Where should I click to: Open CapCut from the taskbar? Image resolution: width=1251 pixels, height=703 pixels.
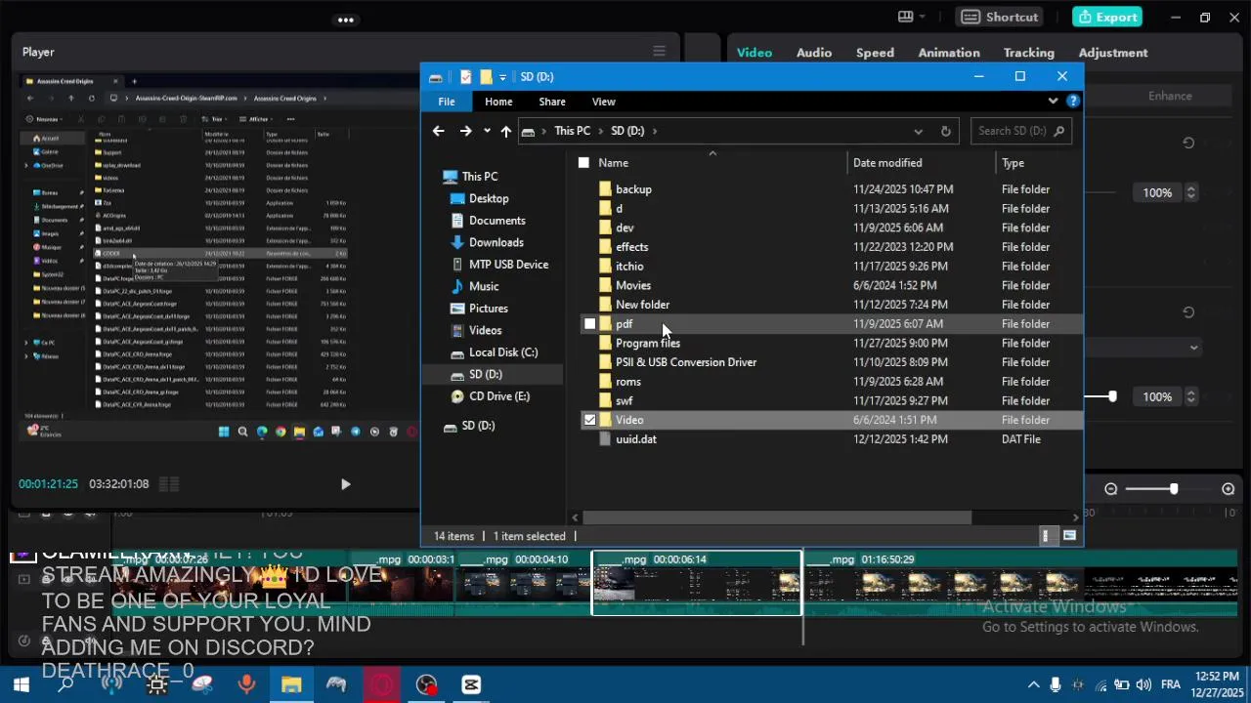(471, 684)
